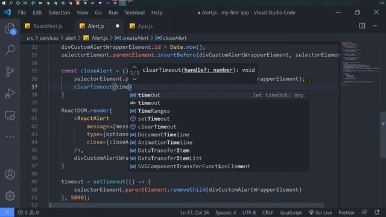Open the Terminal menu

click(x=134, y=13)
